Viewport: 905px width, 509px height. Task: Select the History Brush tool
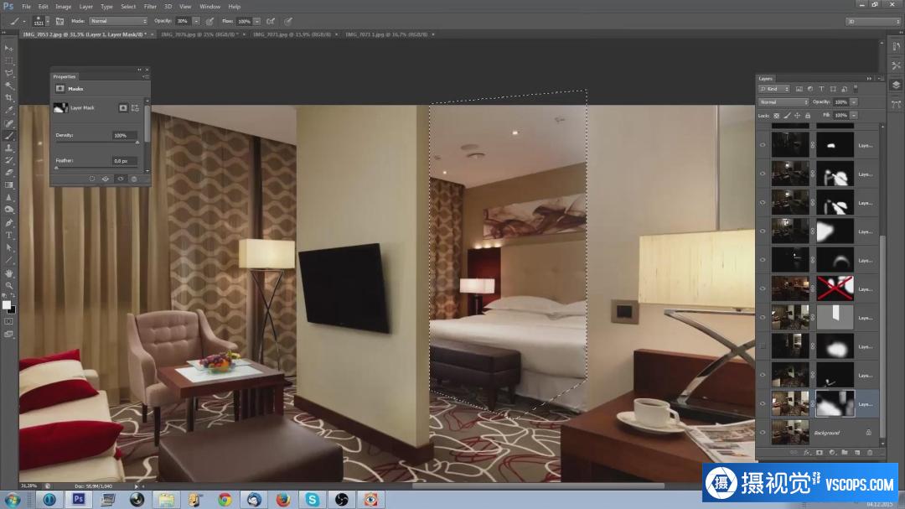[x=8, y=160]
